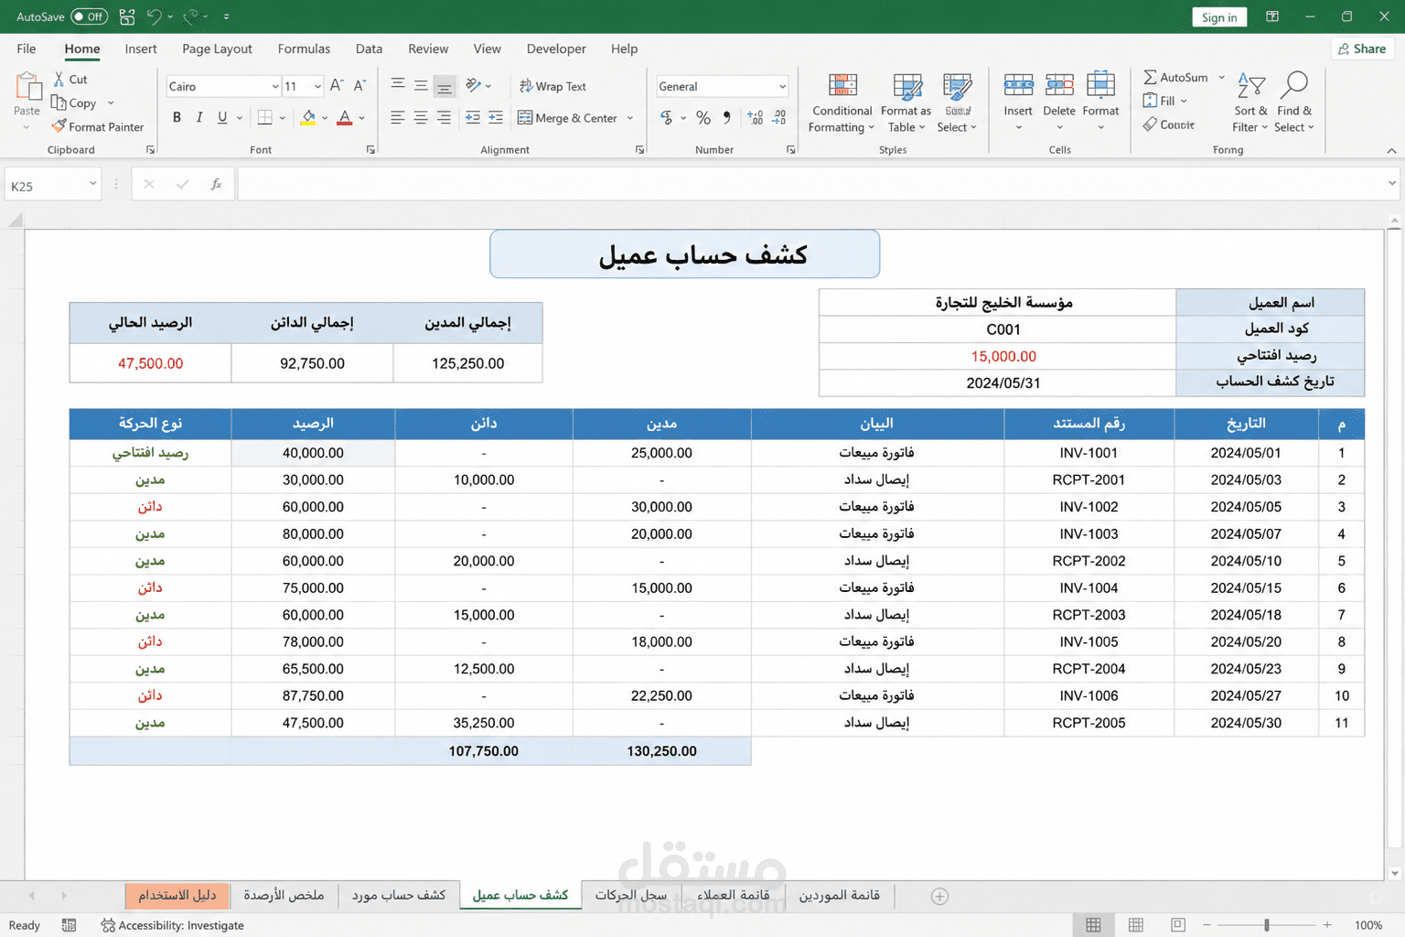Decrease font size with smaller A icon
The width and height of the screenshot is (1405, 937).
click(359, 86)
